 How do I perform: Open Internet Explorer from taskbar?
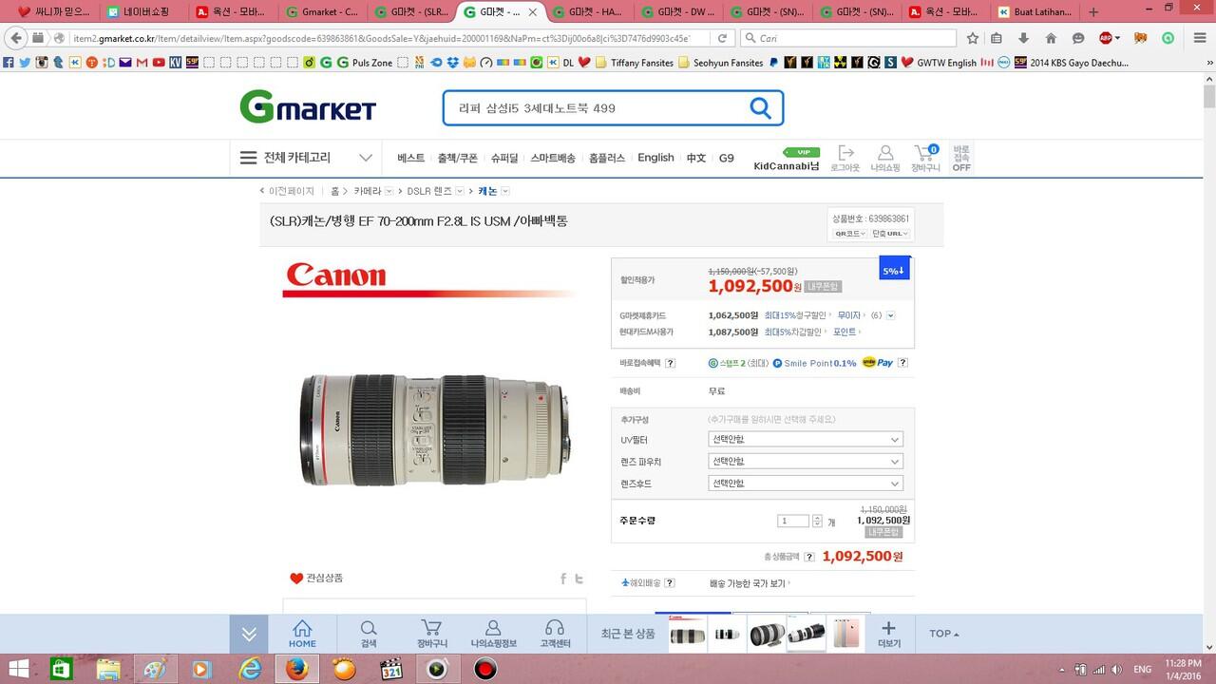tap(250, 669)
